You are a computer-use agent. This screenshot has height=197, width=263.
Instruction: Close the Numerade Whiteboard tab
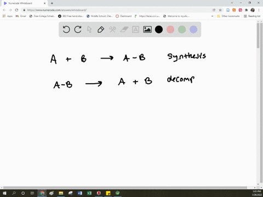pyautogui.click(x=44, y=3)
